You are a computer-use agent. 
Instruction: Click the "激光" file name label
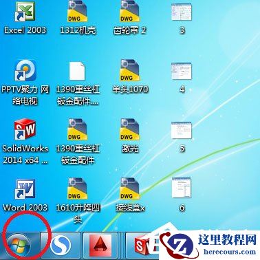[130, 149]
